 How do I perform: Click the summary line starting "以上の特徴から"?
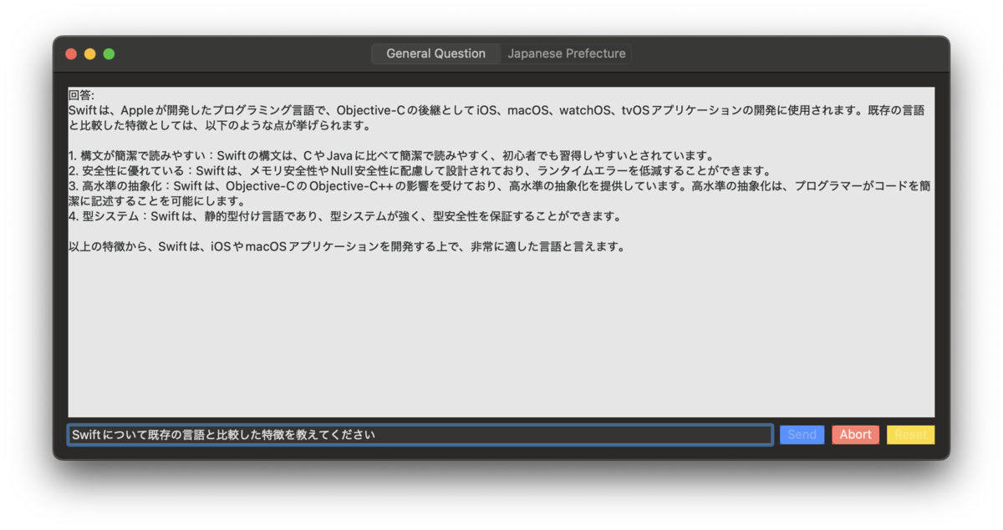click(347, 247)
